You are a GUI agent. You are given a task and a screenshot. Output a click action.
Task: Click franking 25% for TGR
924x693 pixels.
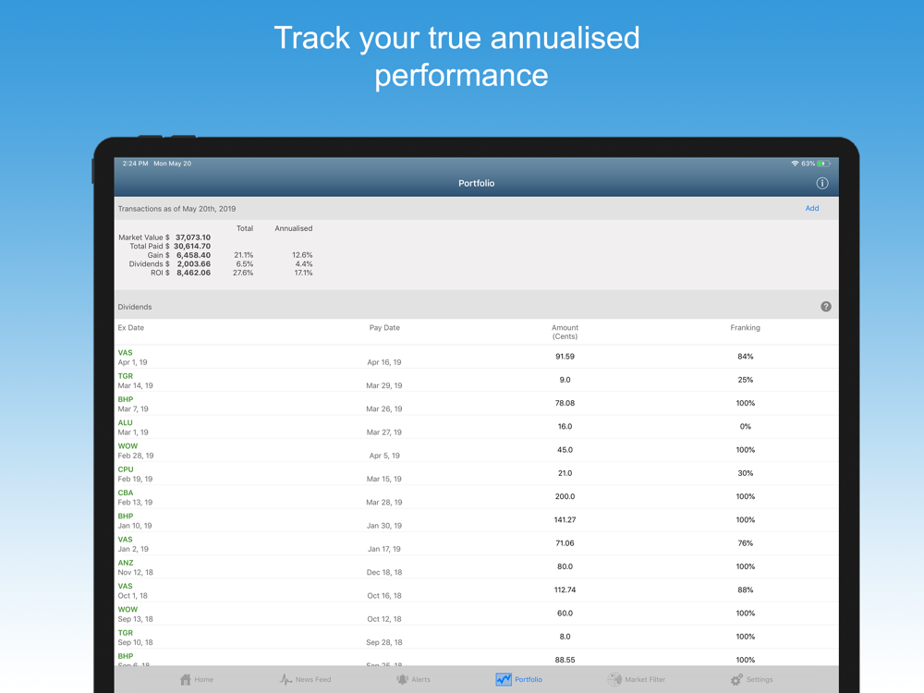click(x=745, y=380)
